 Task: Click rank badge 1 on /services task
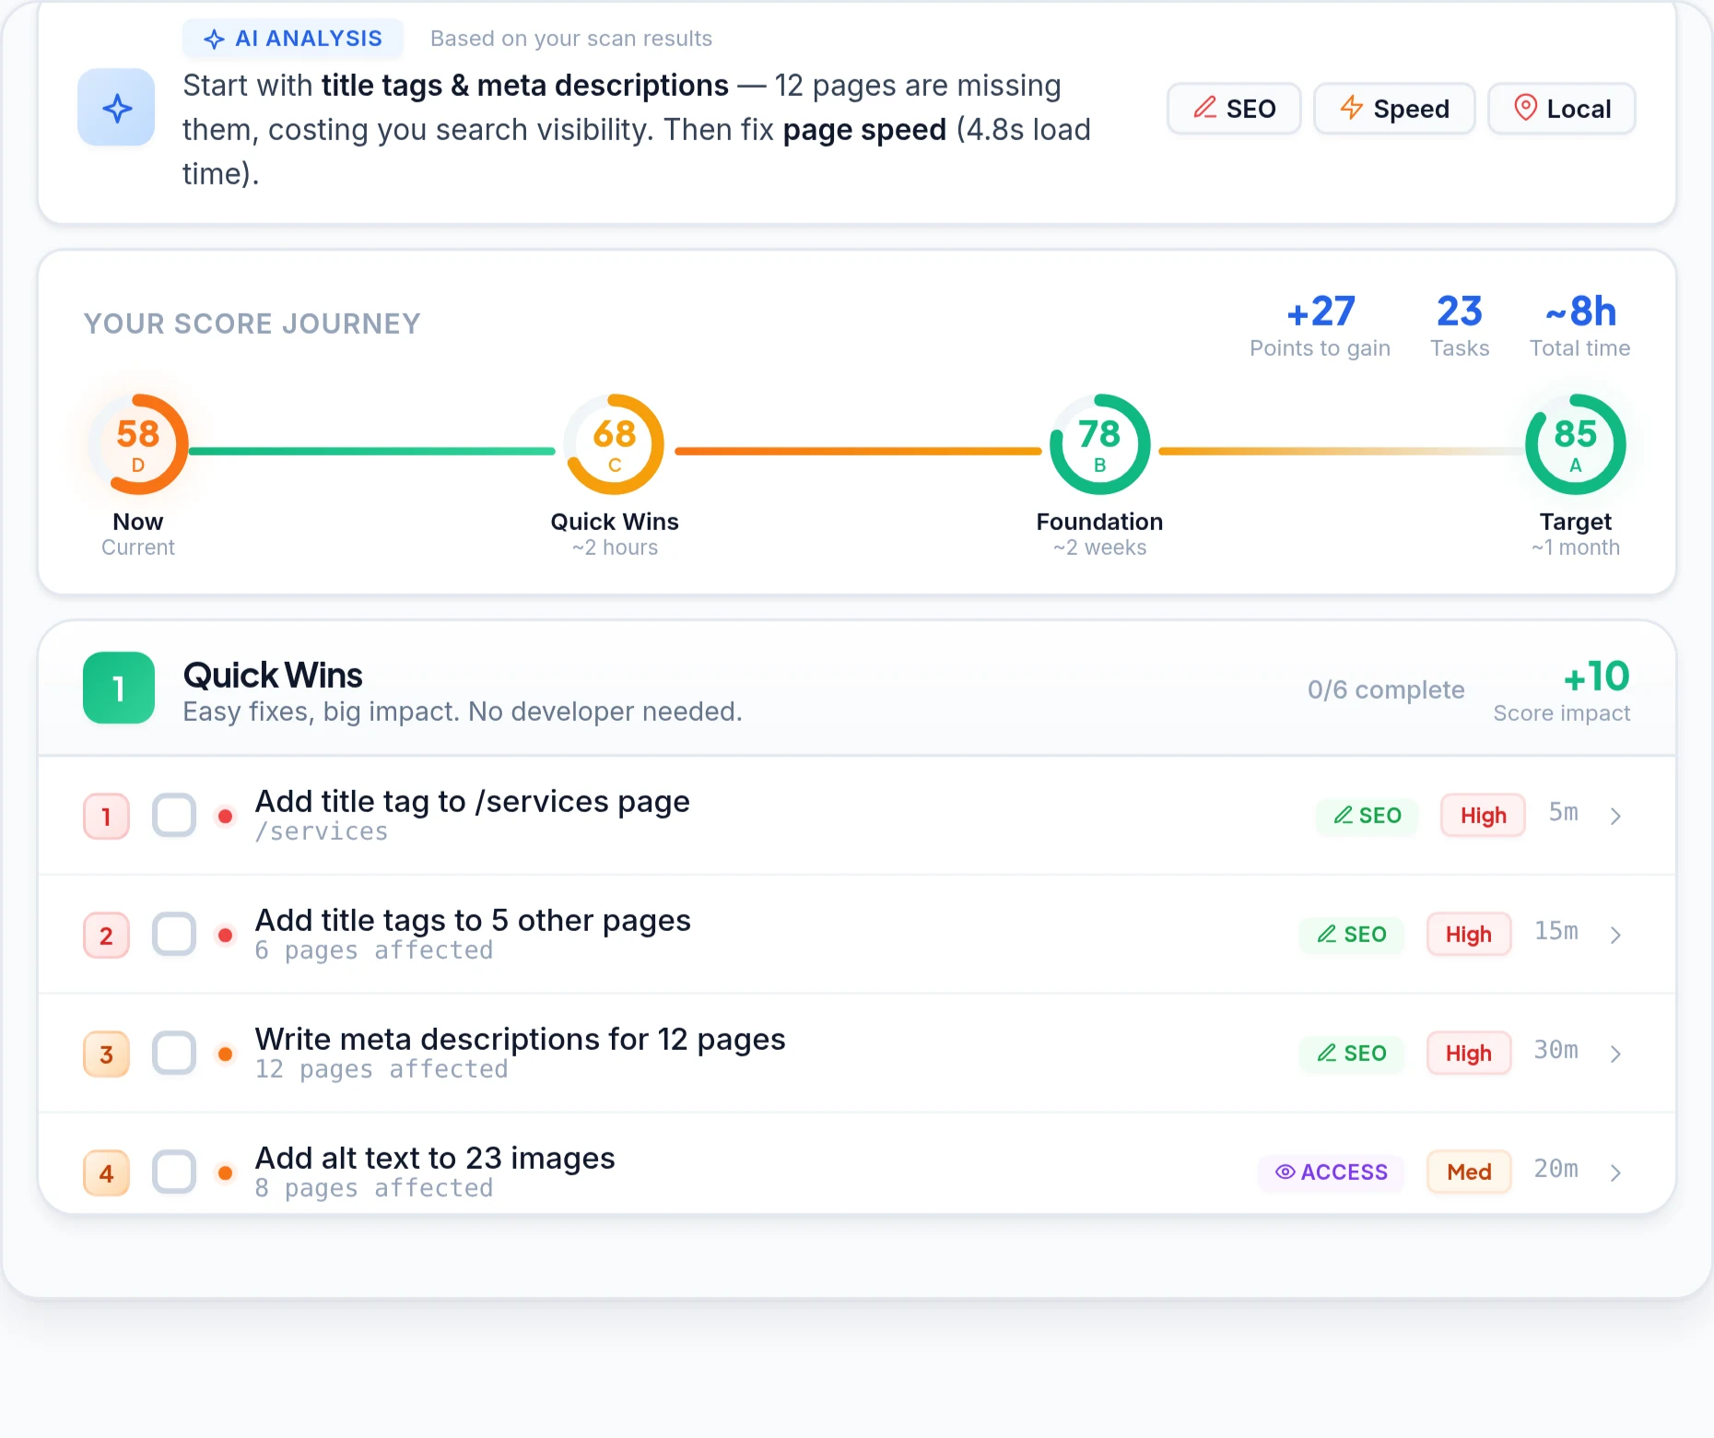pos(107,817)
